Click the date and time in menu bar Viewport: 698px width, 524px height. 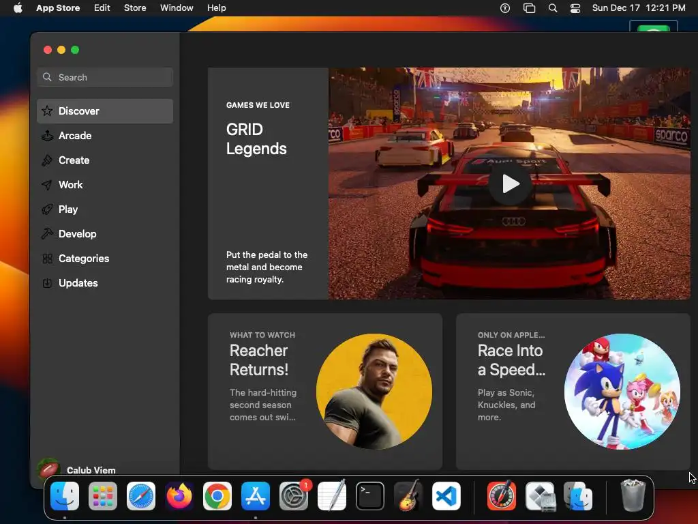point(638,8)
